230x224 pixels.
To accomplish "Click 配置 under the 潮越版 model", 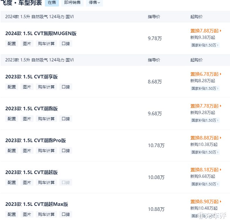I will click(x=12, y=182).
